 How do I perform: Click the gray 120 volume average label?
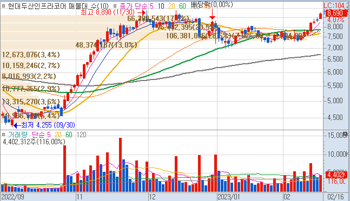(x=81, y=135)
